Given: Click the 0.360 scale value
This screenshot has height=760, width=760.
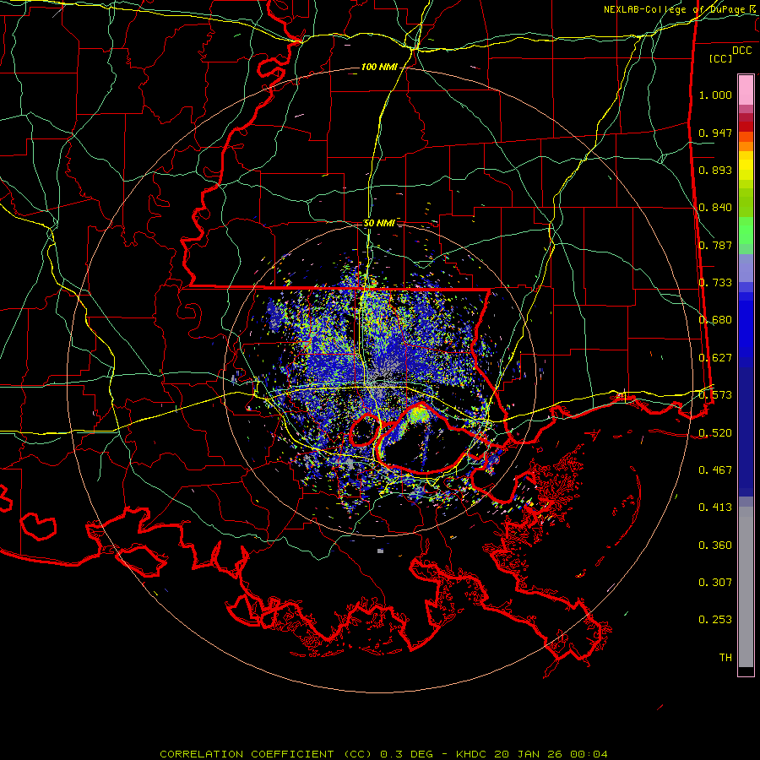Looking at the screenshot, I should [x=715, y=546].
